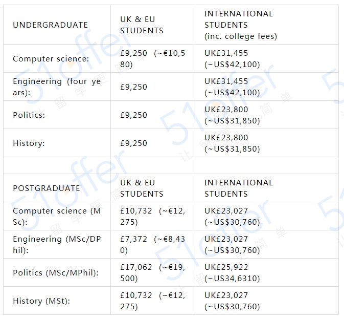Click the undergraduate 'History:' row label
The image size is (344, 319).
pos(29,143)
